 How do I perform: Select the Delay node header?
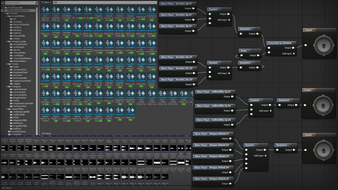250,50
